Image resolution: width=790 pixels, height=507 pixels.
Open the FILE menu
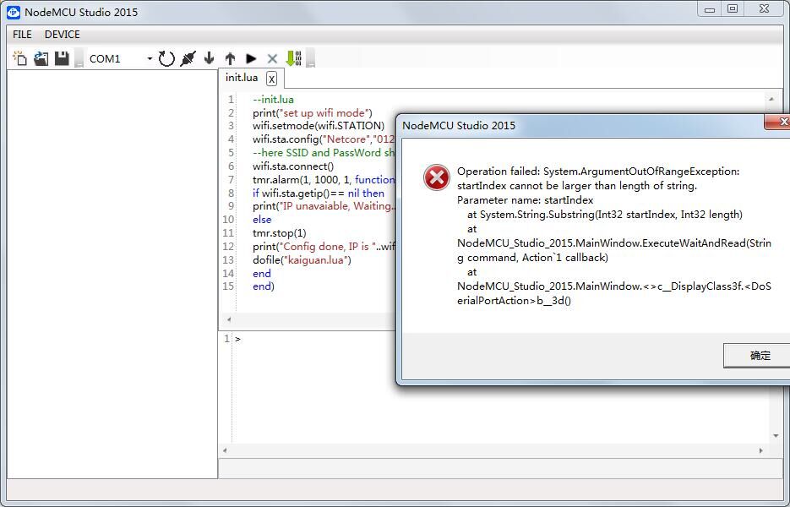pos(22,35)
